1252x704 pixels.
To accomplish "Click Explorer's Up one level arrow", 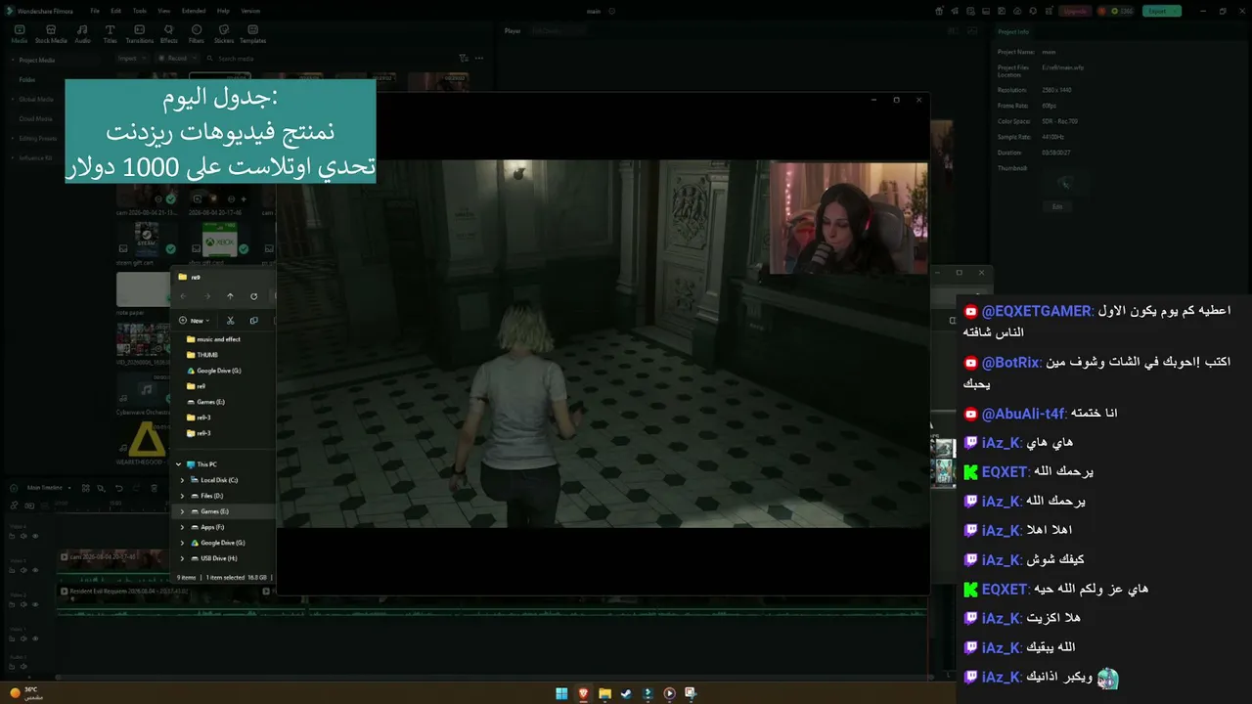I will click(230, 296).
